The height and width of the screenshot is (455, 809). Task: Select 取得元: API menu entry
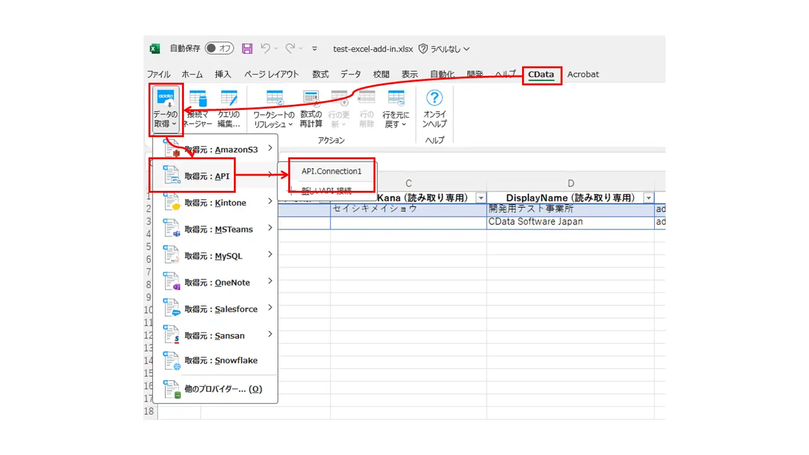pyautogui.click(x=215, y=176)
